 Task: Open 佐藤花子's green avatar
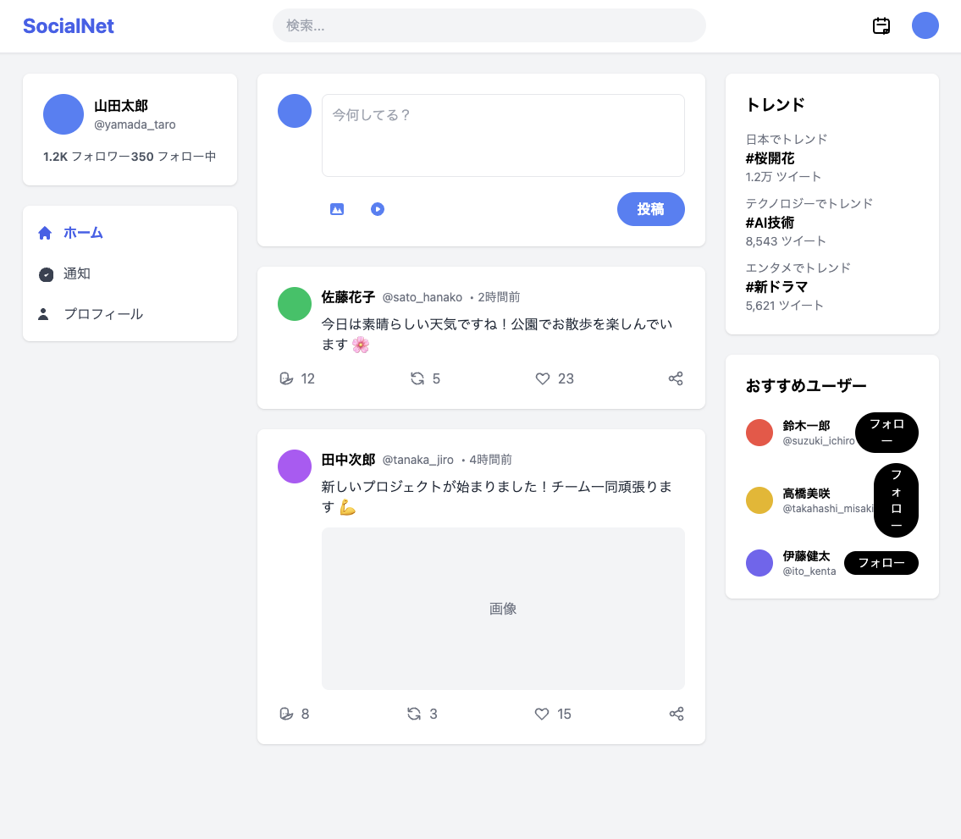295,304
